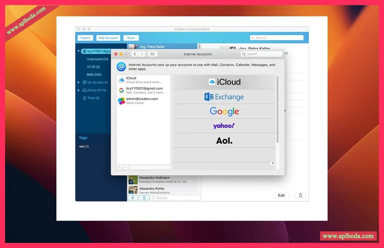Select the 6666 (595) group
The width and height of the screenshot is (384, 248).
click(94, 75)
